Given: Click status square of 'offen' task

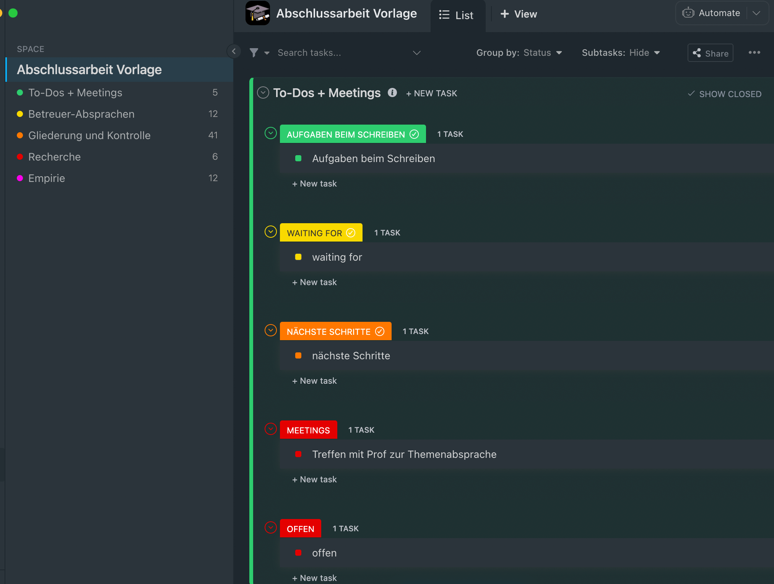Looking at the screenshot, I should point(298,553).
